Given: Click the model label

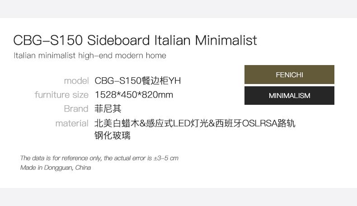Looking at the screenshot, I should (x=76, y=81).
